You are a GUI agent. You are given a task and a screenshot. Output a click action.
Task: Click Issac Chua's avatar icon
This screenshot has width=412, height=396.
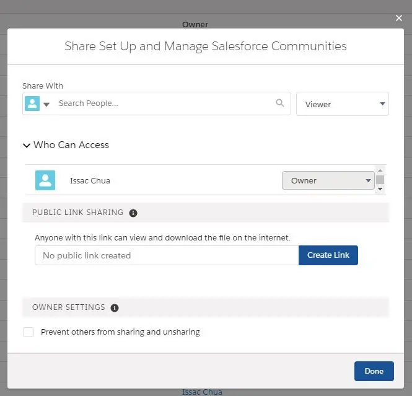click(x=45, y=180)
